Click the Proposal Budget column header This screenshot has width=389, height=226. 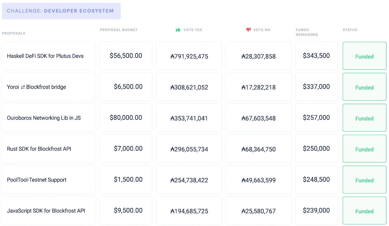tap(119, 30)
